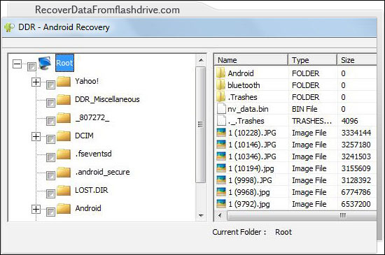Click image icon for 1 (10228).JPG

coord(221,133)
